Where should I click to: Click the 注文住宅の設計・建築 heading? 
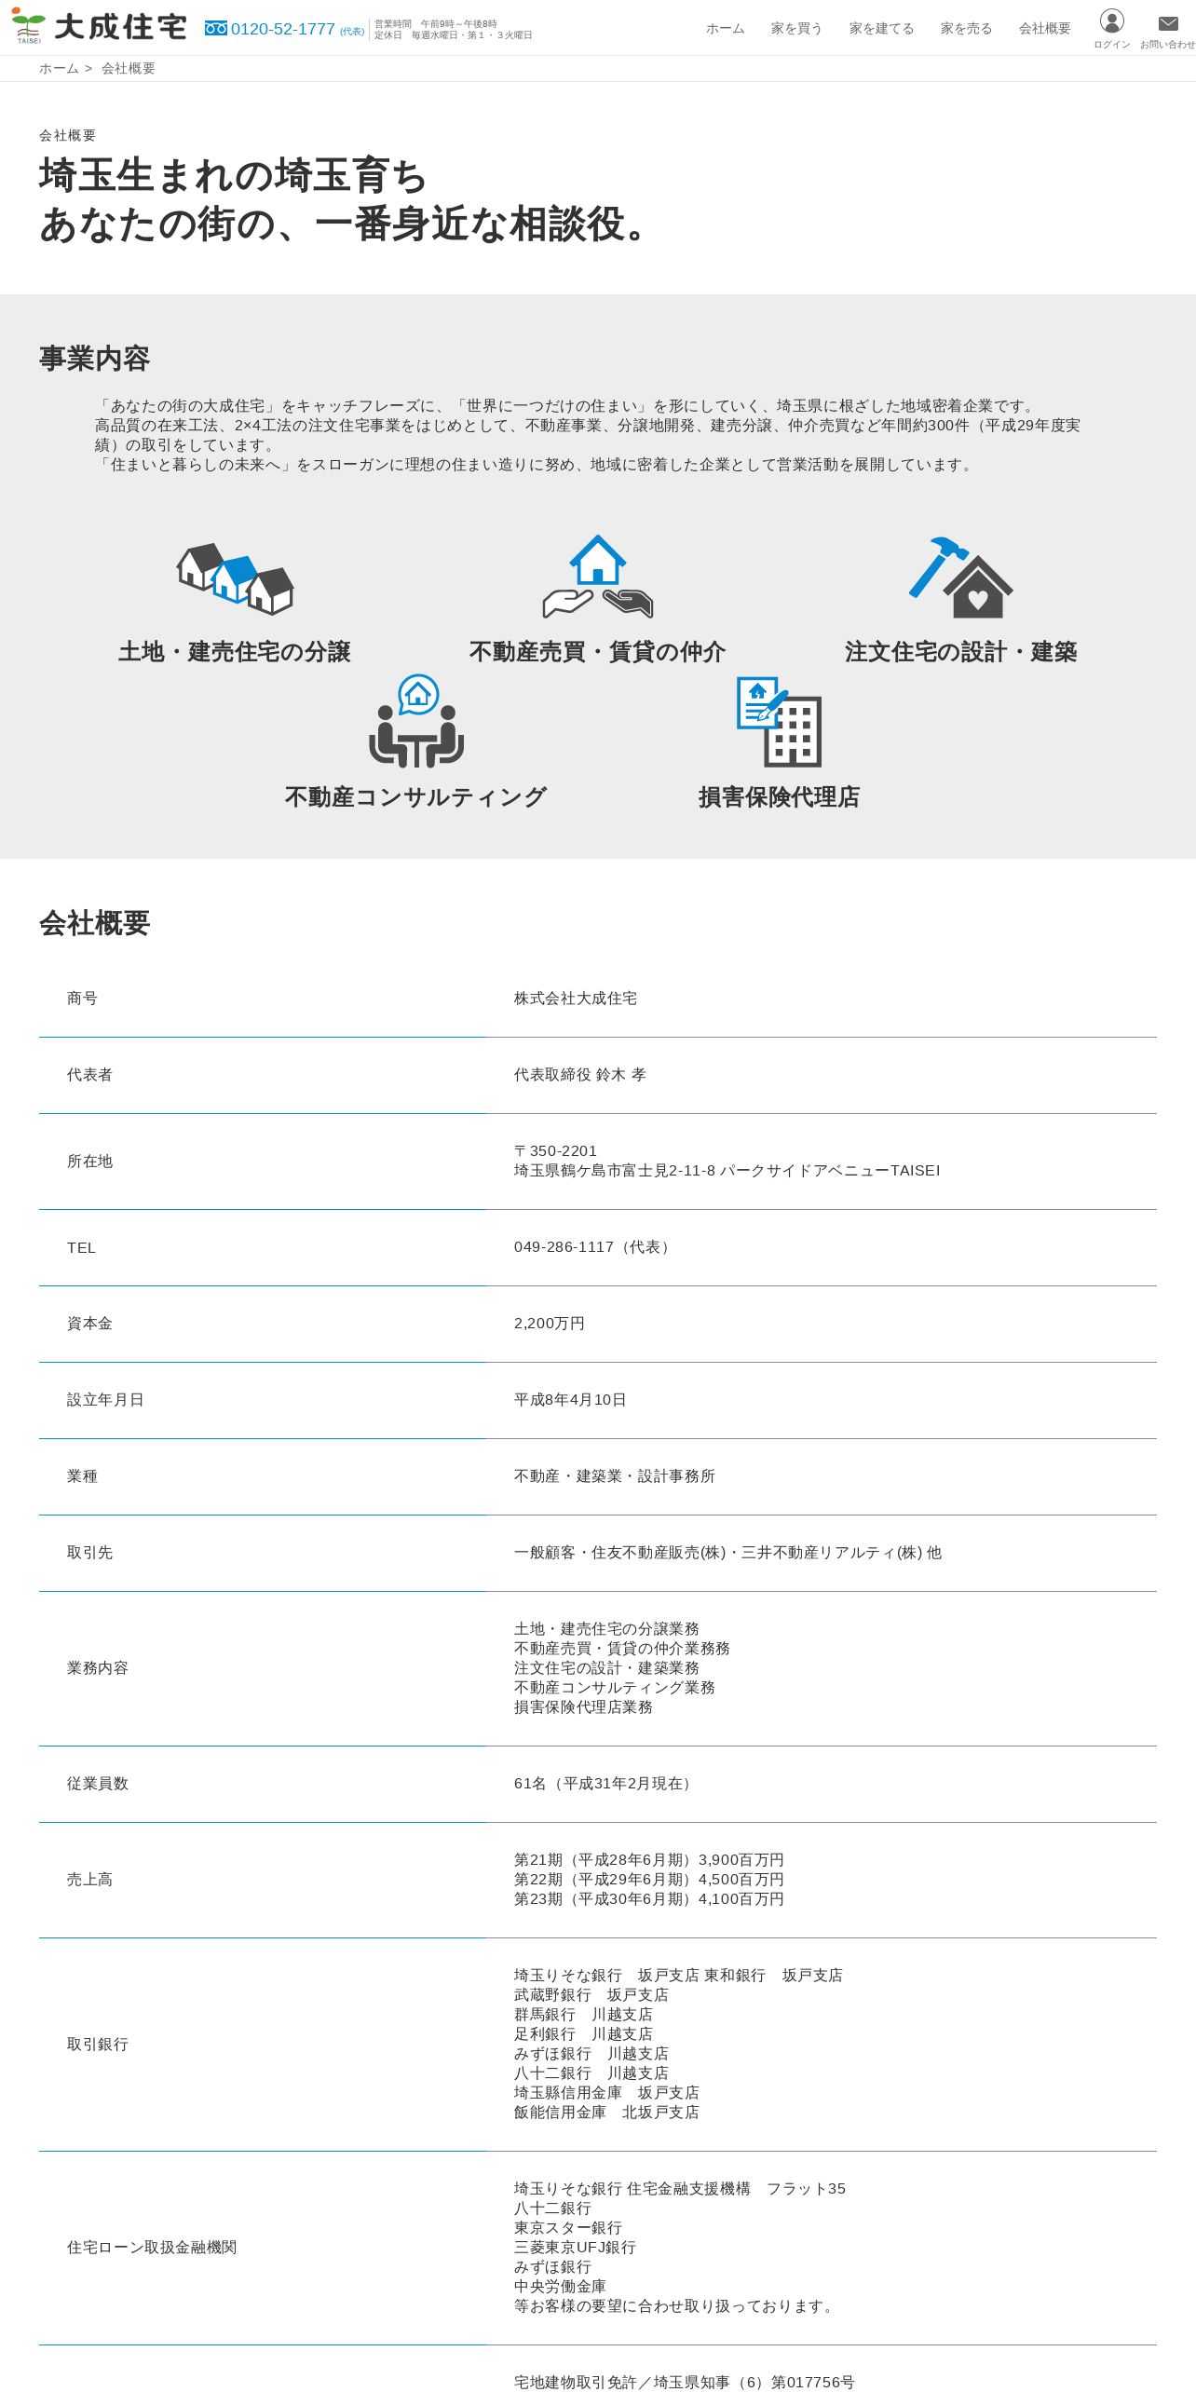[961, 652]
